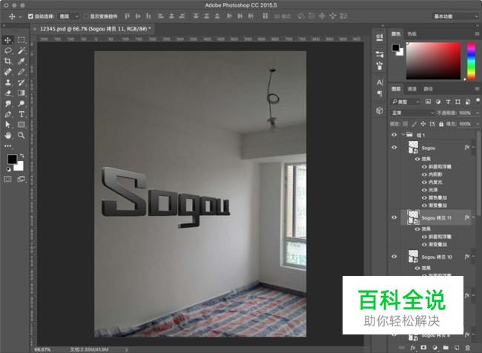This screenshot has height=353, width=482.
Task: Switch to the 色板 panel tab
Action: (412, 34)
